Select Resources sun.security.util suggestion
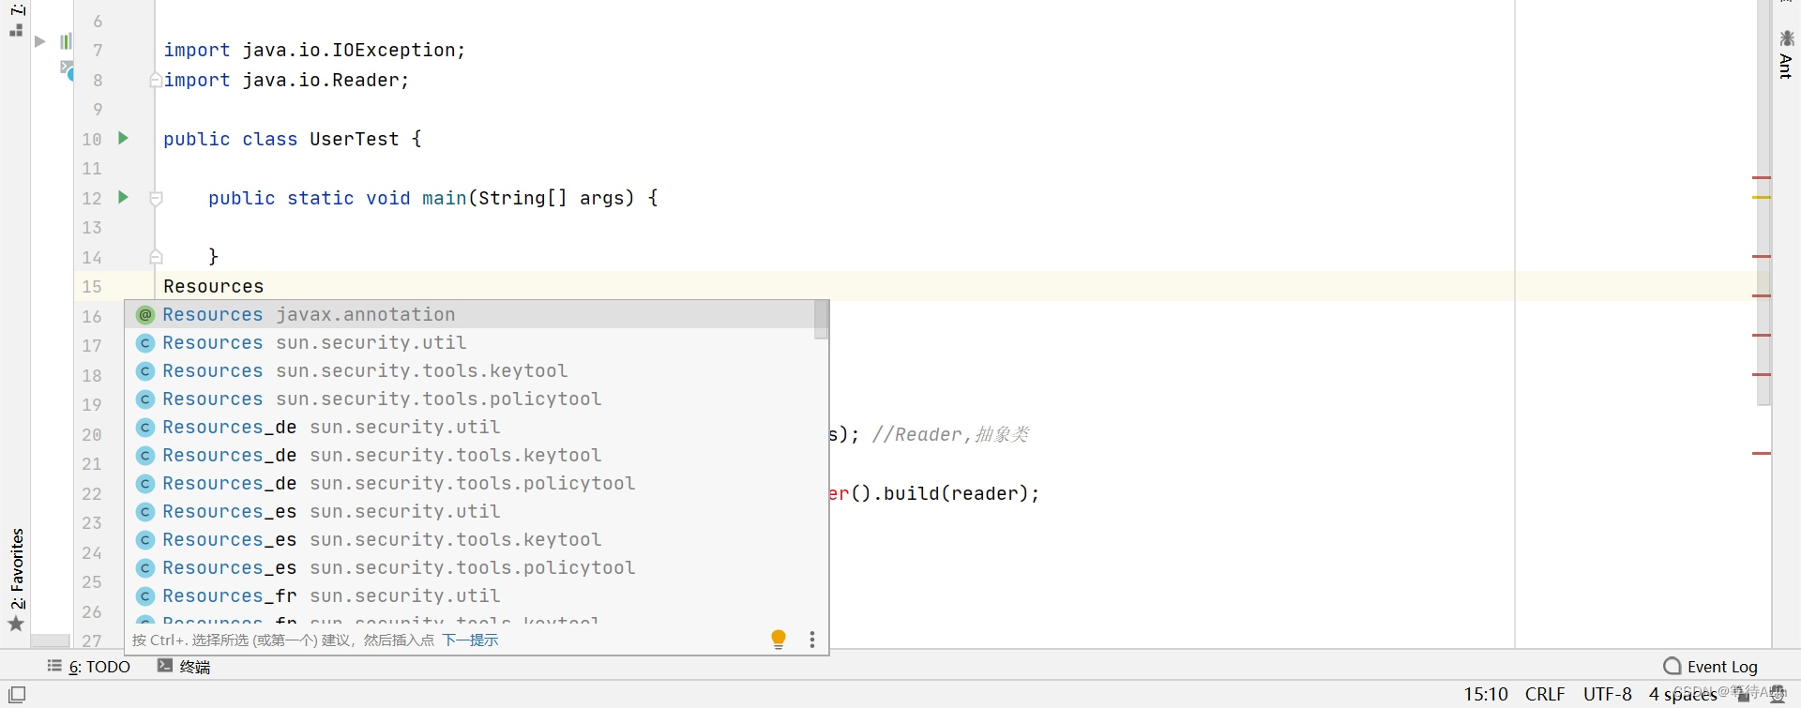The image size is (1801, 708). [470, 342]
